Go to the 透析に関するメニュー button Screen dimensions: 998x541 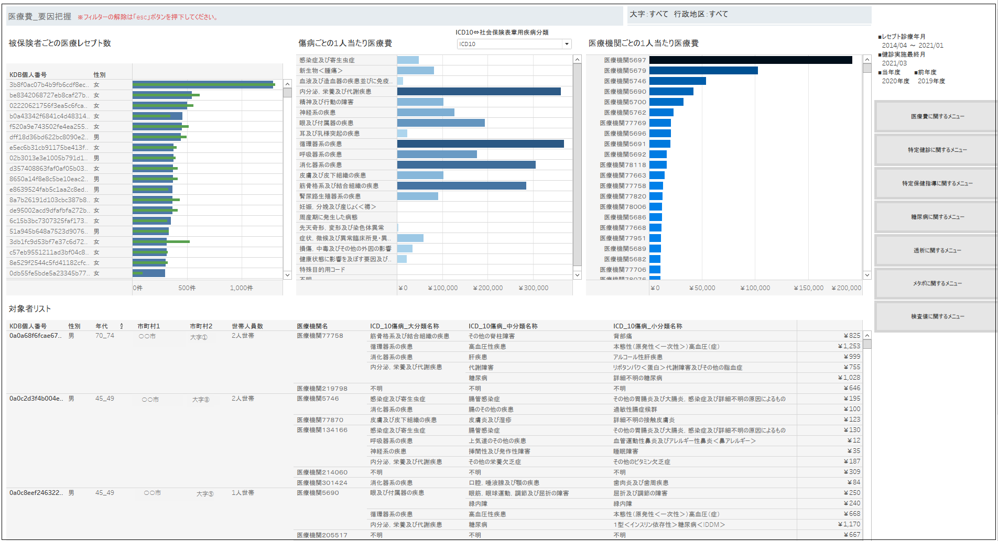coord(937,250)
